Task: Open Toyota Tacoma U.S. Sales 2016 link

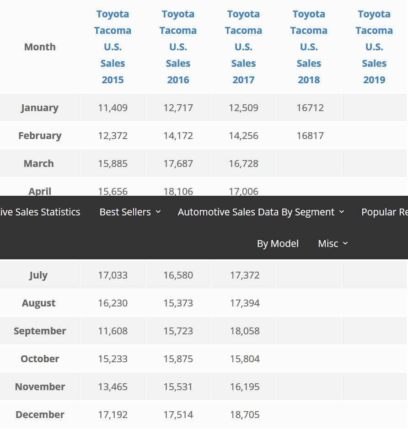Action: 178,47
